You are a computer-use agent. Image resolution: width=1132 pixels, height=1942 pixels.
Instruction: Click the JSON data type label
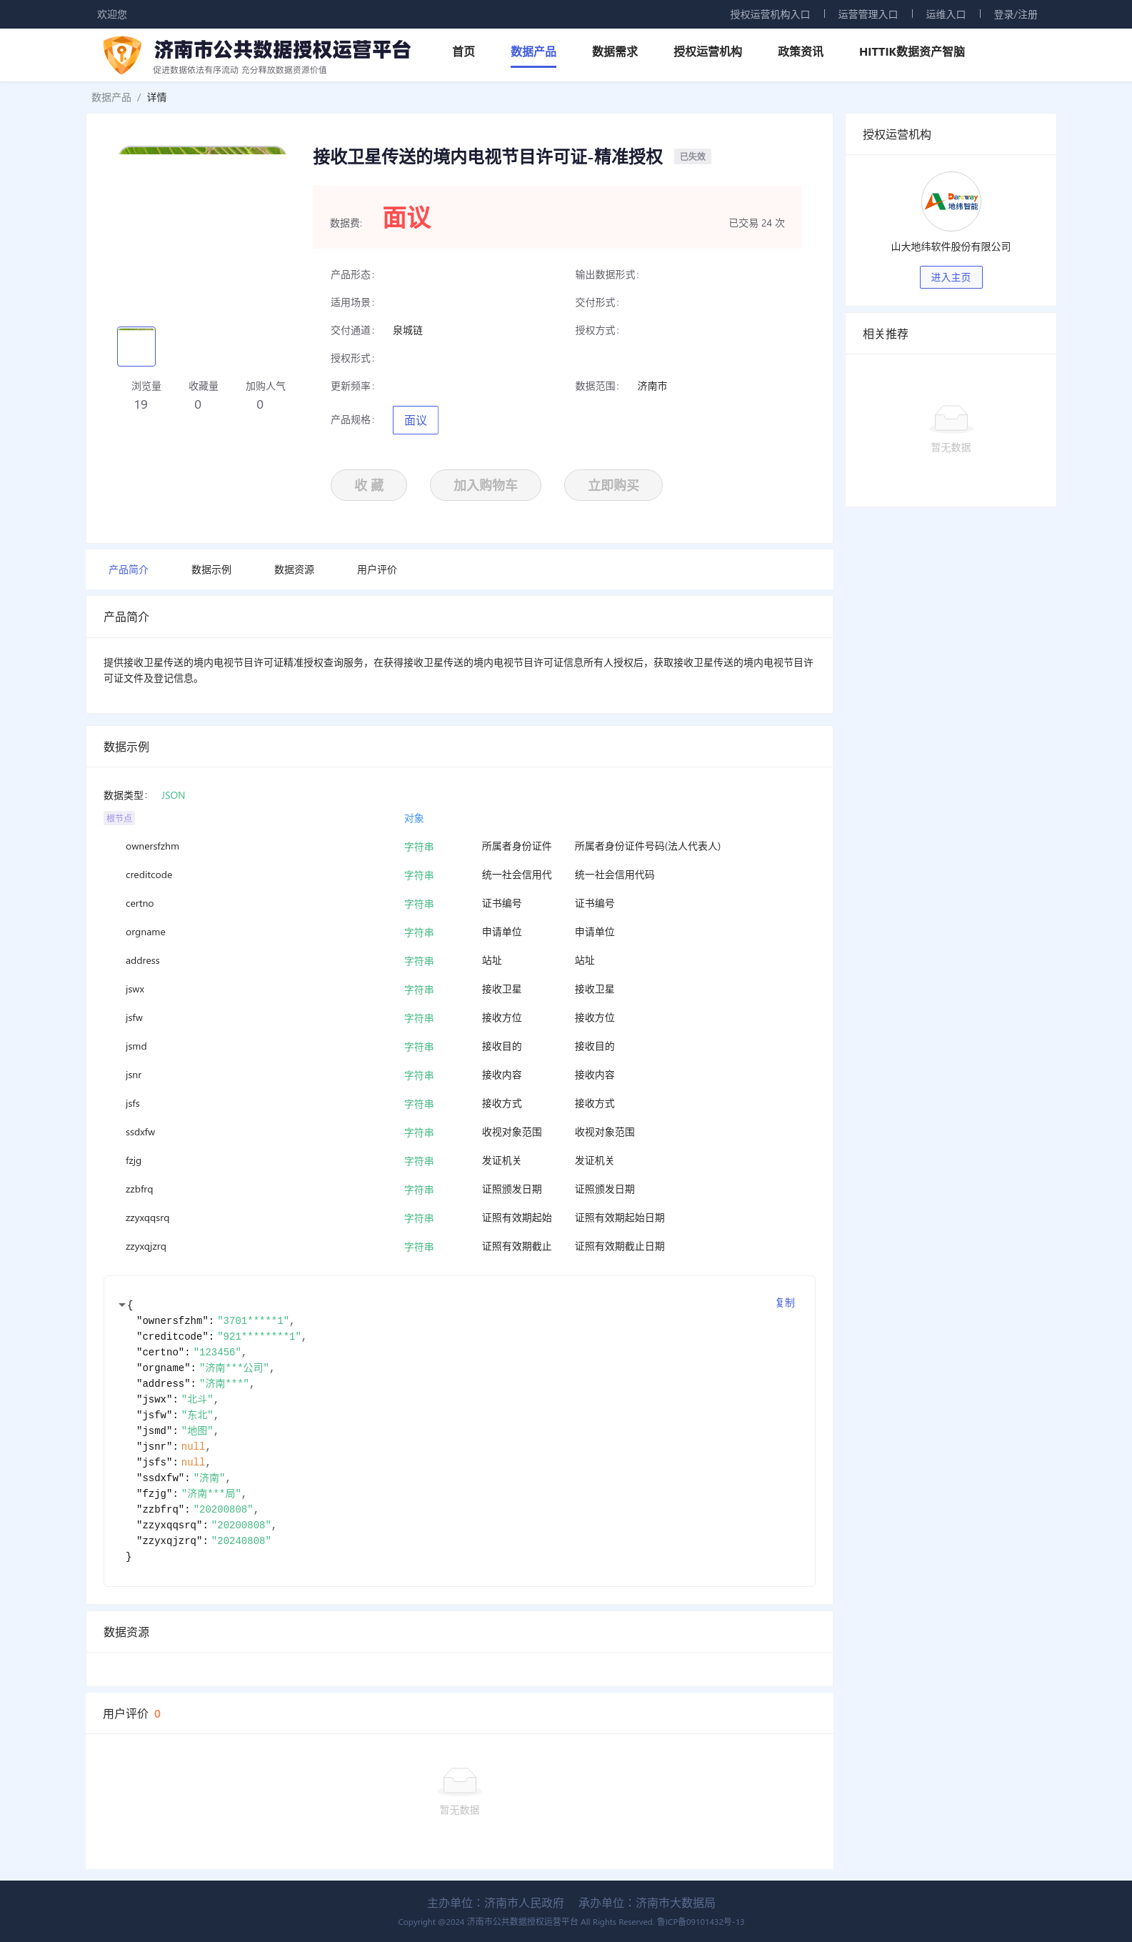point(173,795)
